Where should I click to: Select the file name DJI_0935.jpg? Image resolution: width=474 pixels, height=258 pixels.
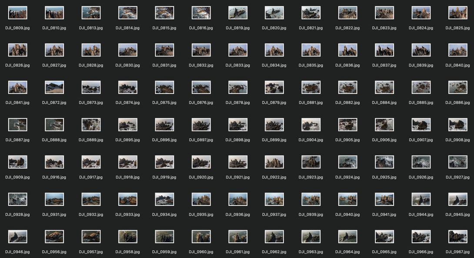coord(201,215)
